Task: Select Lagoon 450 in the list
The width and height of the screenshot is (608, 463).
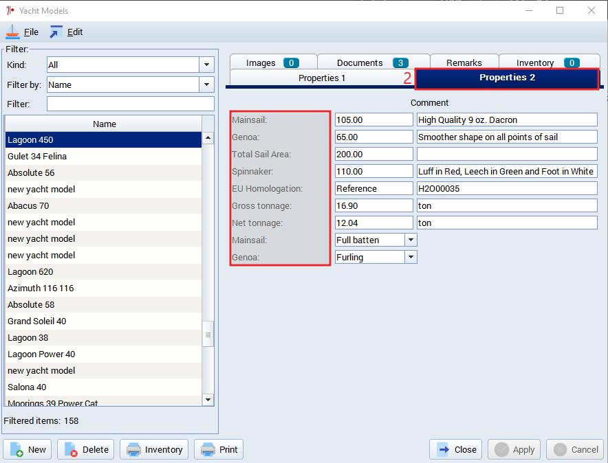Action: point(104,139)
